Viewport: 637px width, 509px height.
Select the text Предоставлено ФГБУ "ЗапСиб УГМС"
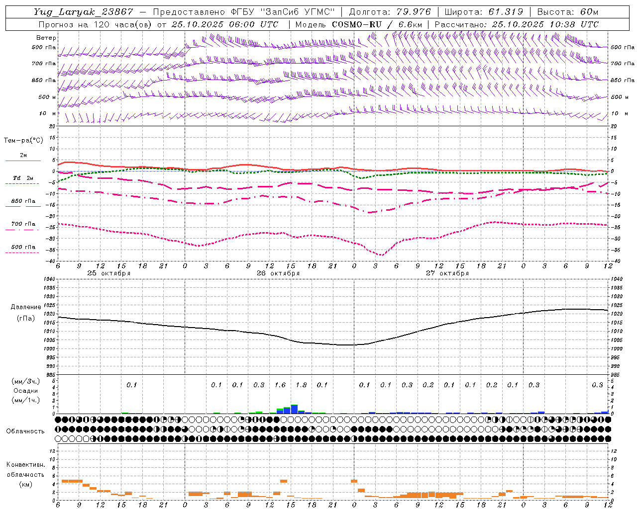(x=244, y=12)
